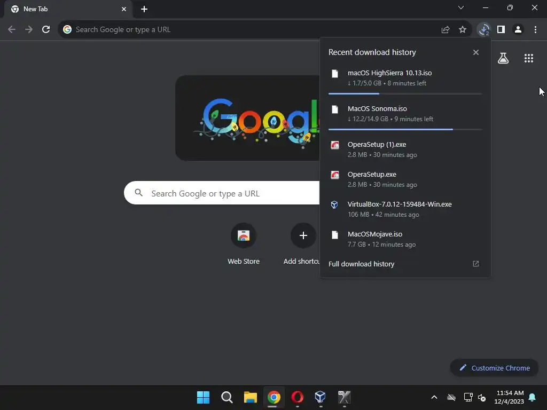547x410 pixels.
Task: Click the Chrome icon in the taskbar
Action: [274, 397]
